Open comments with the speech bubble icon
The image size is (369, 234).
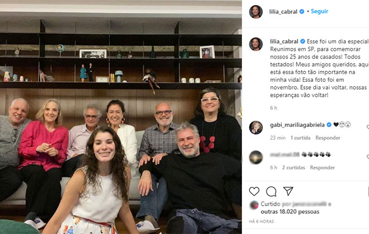tap(271, 192)
